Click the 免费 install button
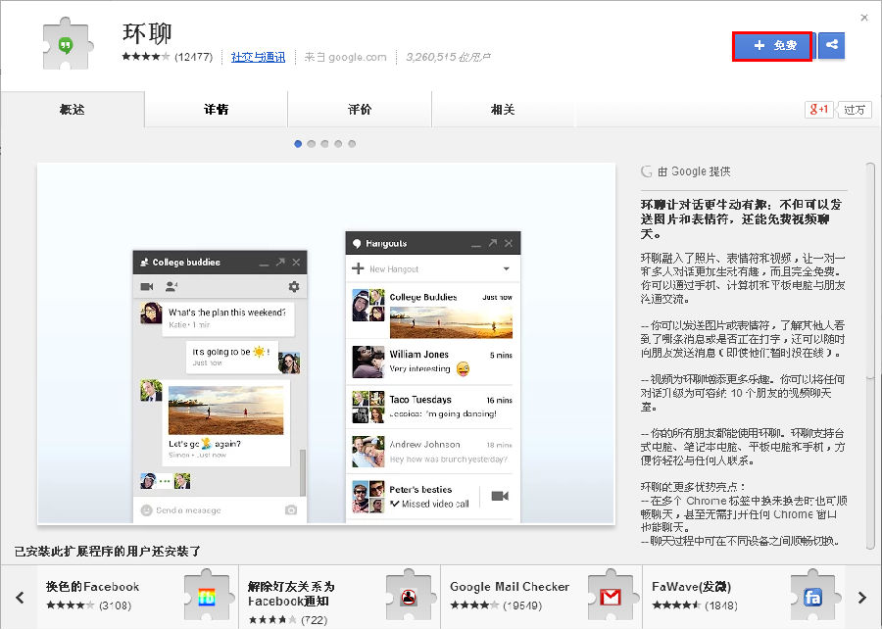 click(771, 46)
